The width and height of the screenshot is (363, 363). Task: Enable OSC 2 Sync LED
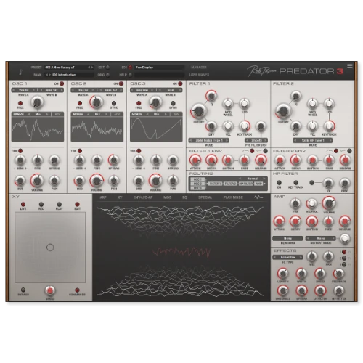click(114, 103)
